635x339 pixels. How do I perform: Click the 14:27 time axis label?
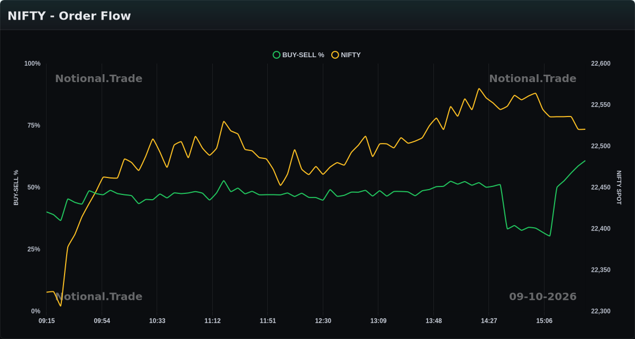point(489,321)
